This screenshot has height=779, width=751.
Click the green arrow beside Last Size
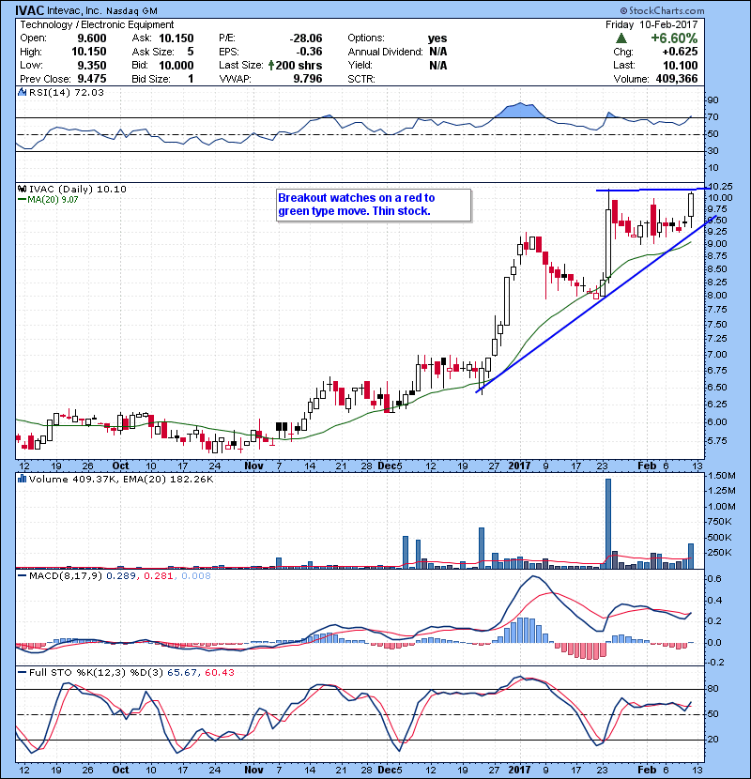click(x=271, y=65)
